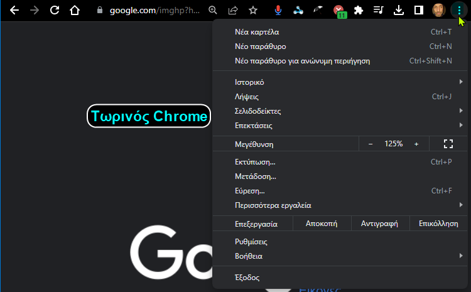Select Νέα καρτέλα menu item
Screen dimensions: 471x292
(x=340, y=32)
